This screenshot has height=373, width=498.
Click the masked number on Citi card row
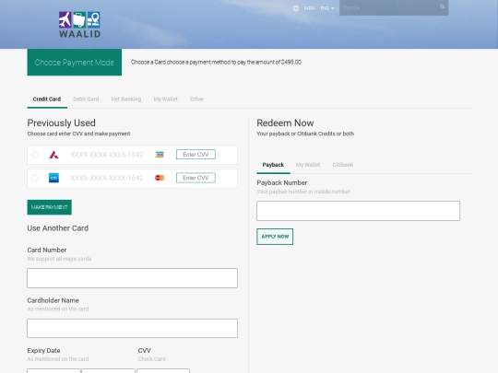click(107, 178)
